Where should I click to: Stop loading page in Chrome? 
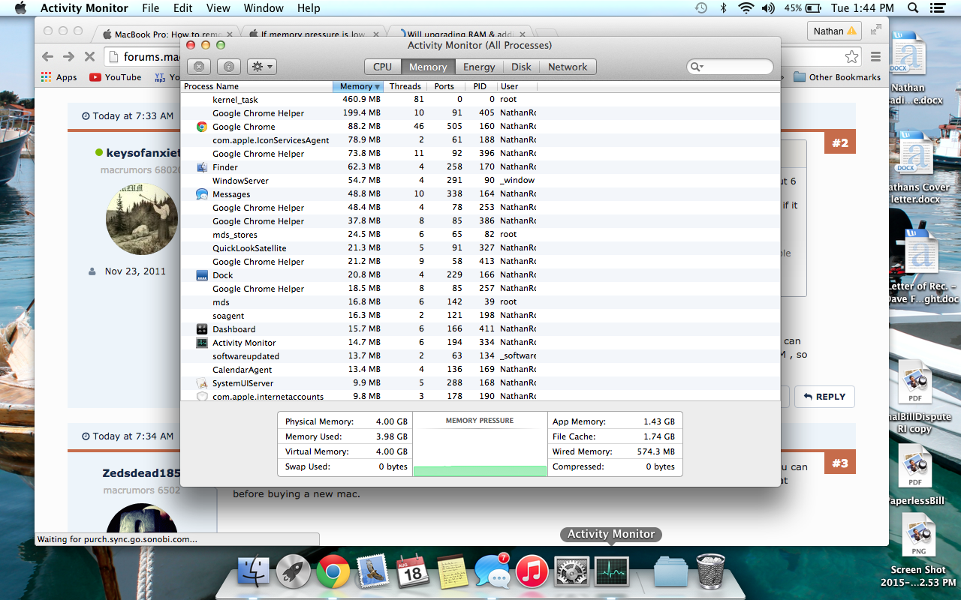point(89,56)
